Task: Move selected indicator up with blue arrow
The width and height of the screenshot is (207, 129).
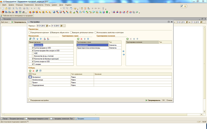Action: tap(37, 39)
